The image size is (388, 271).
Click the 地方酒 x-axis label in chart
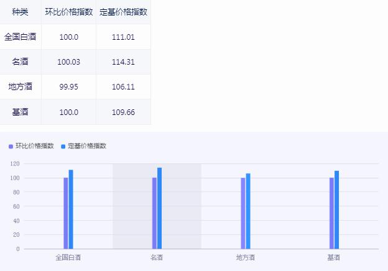pyautogui.click(x=245, y=257)
